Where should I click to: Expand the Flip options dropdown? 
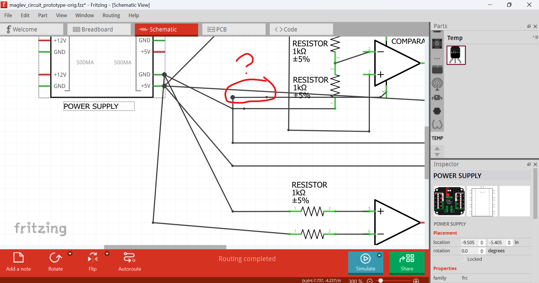click(x=107, y=253)
